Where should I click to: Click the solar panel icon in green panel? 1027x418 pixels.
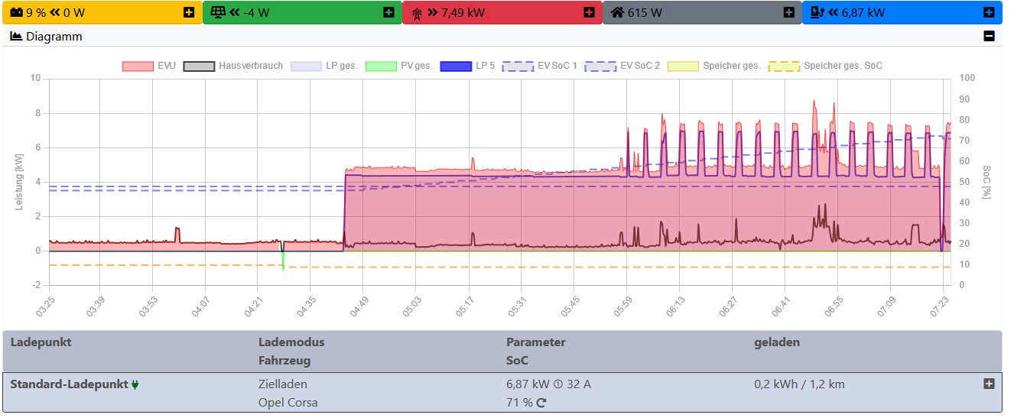coord(218,12)
